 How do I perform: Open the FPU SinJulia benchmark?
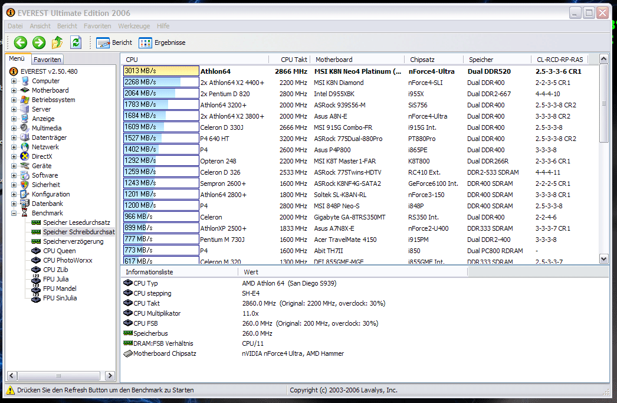click(60, 298)
